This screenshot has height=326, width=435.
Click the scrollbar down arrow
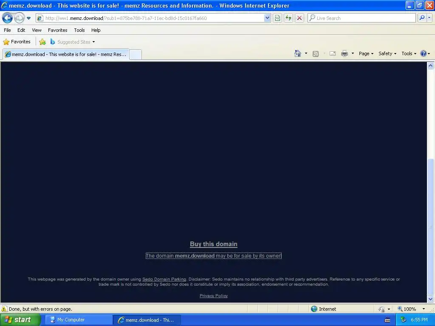[x=431, y=299]
